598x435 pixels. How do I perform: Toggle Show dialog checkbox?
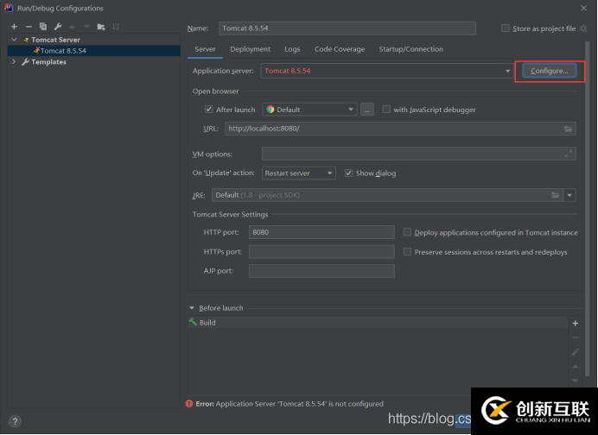[348, 173]
